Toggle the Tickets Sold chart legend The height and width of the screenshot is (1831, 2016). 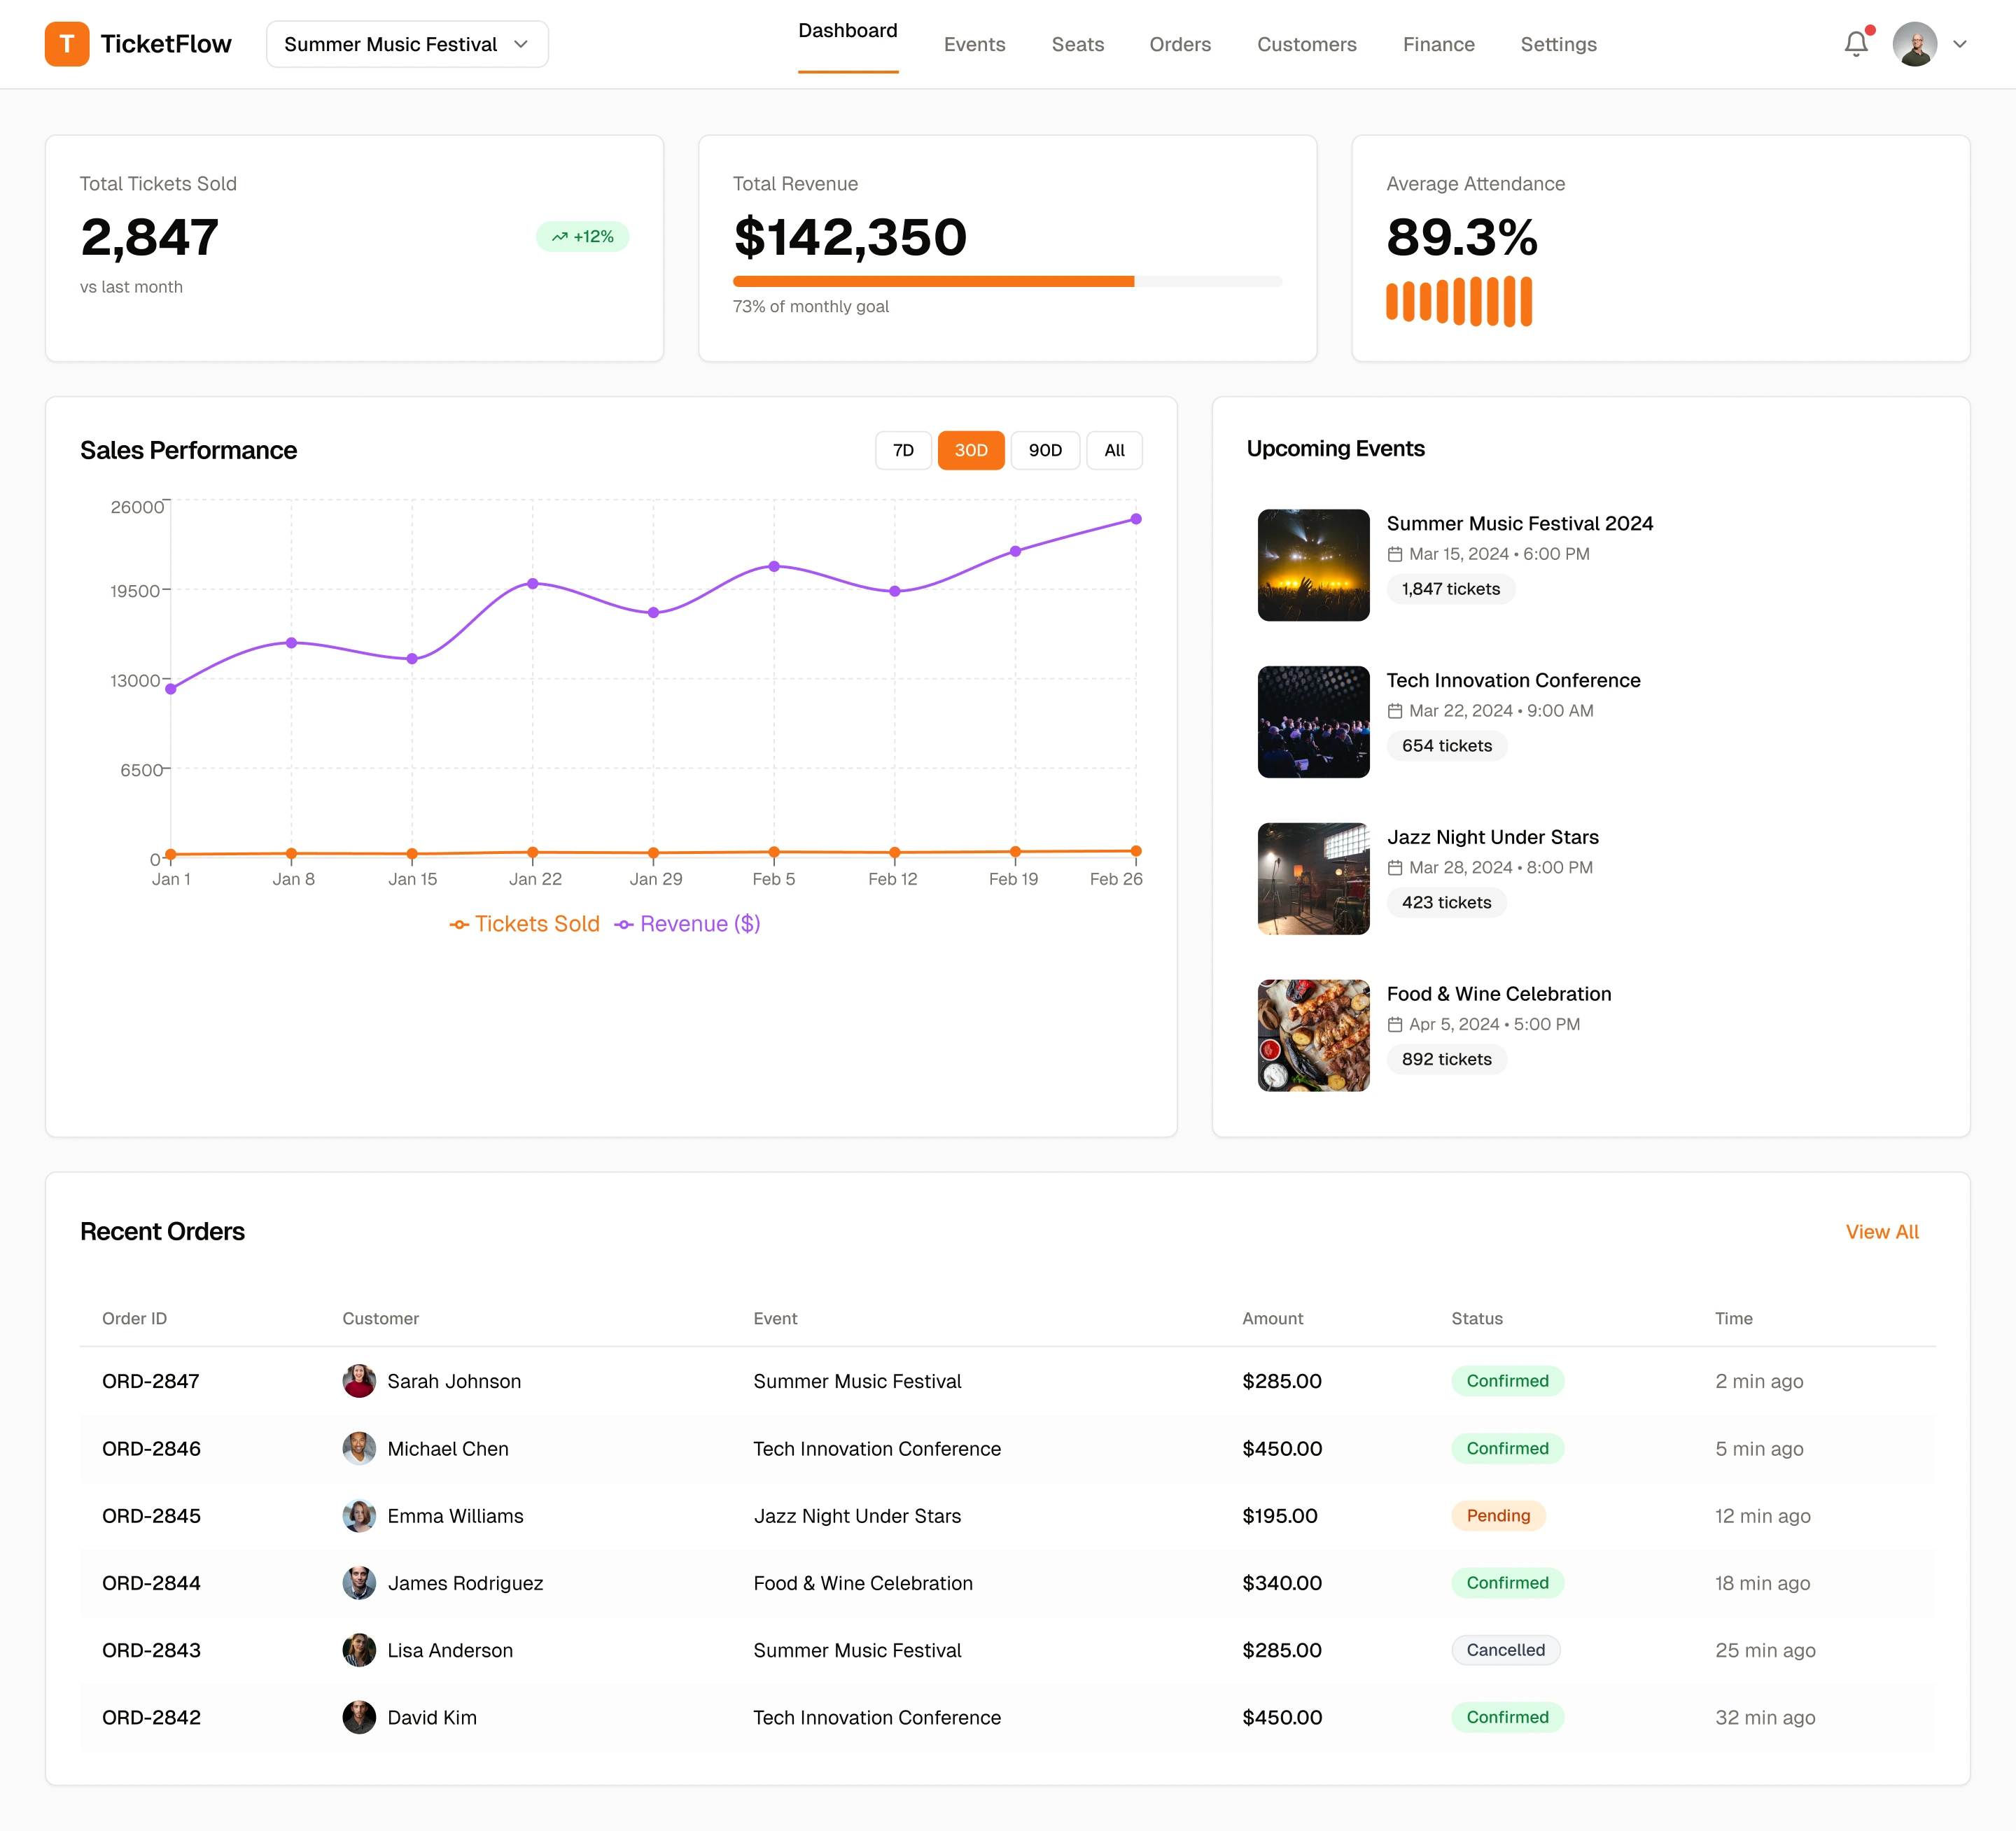click(525, 924)
